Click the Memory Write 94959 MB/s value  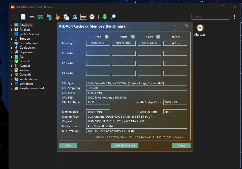click(124, 43)
